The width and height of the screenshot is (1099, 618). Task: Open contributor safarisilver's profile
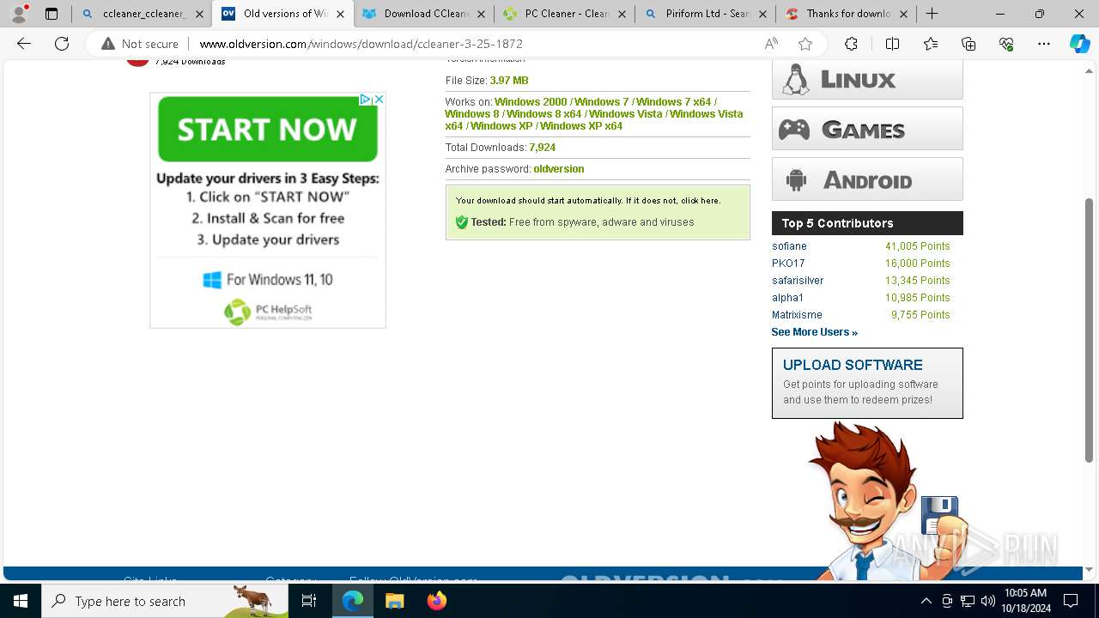(798, 281)
